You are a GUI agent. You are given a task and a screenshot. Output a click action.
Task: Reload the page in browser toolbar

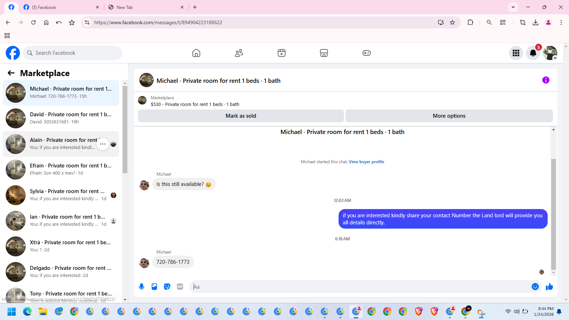pyautogui.click(x=33, y=22)
